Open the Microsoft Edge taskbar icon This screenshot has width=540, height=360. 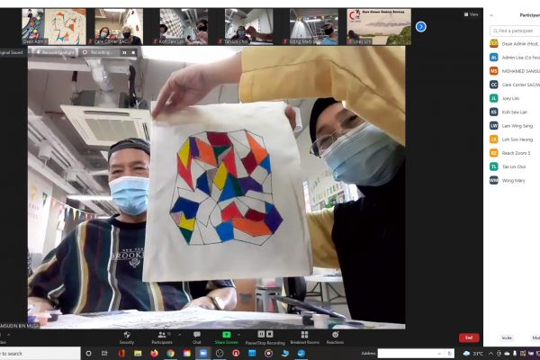301,354
